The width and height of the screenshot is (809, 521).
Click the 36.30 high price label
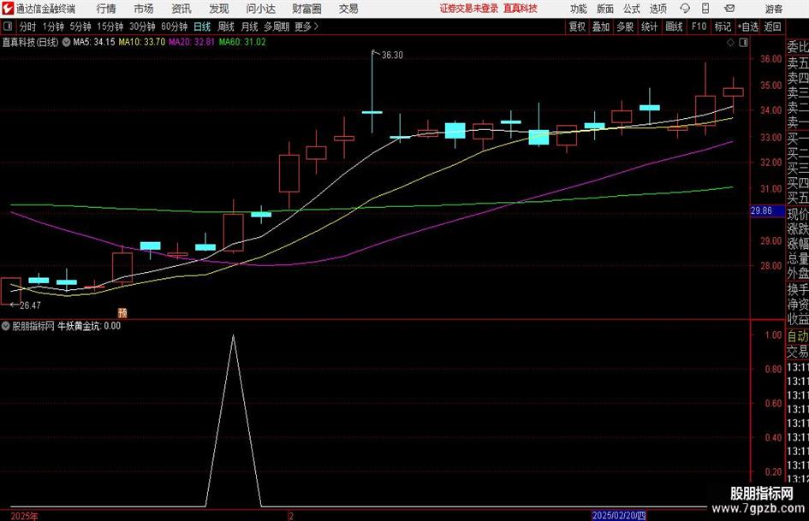(x=392, y=56)
